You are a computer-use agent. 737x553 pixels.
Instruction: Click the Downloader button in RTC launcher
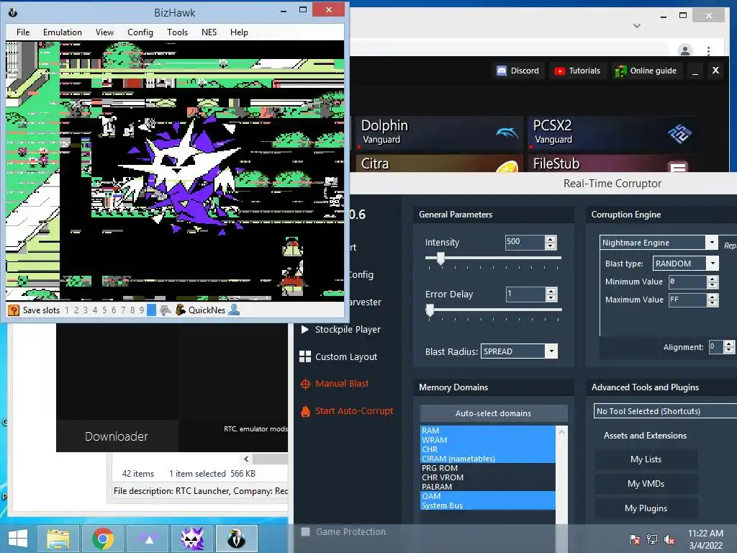(117, 436)
